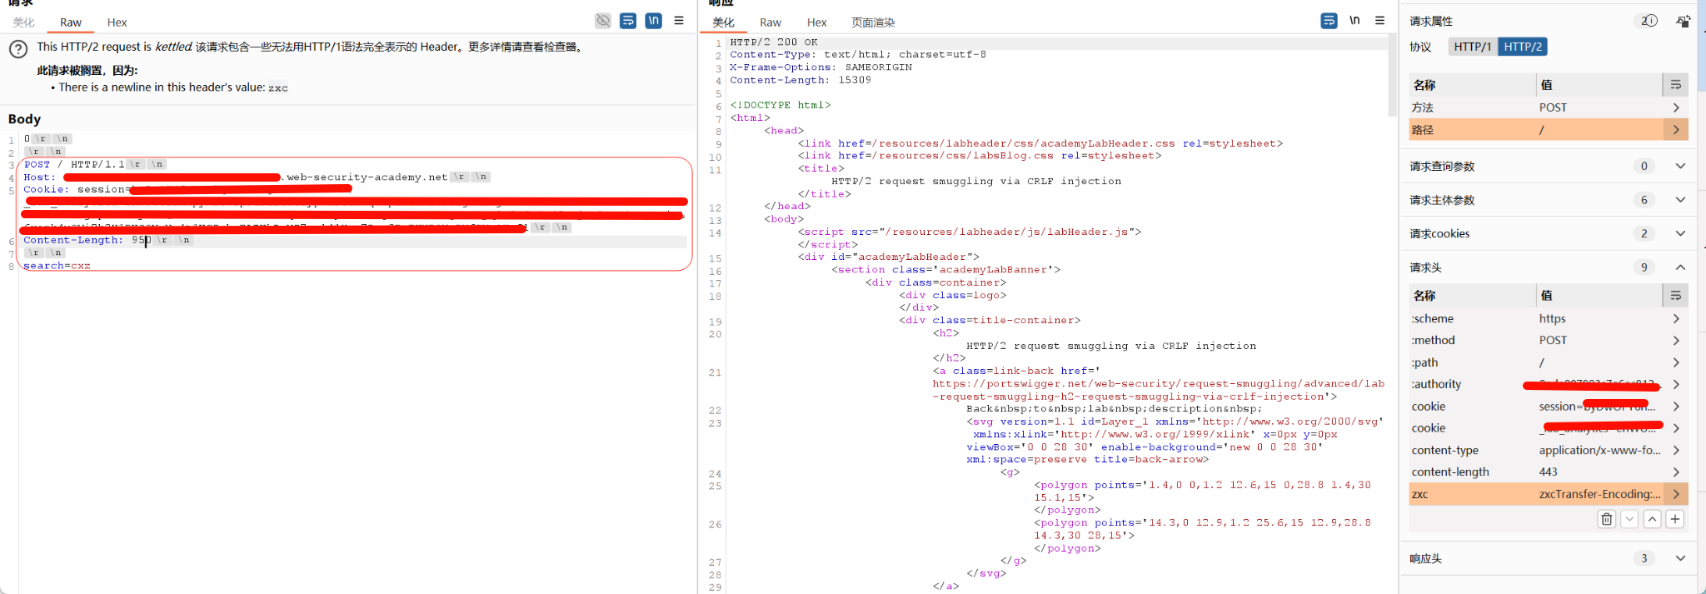This screenshot has height=594, width=1706.
Task: Toggle word wrap in the response panel
Action: (1329, 21)
